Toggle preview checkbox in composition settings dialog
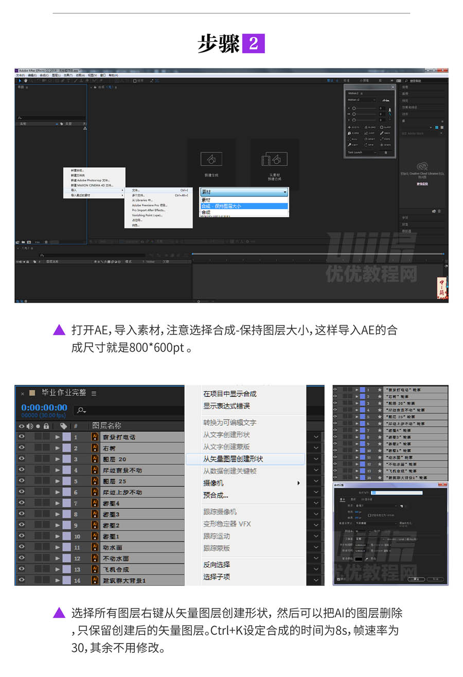 pyautogui.click(x=339, y=579)
